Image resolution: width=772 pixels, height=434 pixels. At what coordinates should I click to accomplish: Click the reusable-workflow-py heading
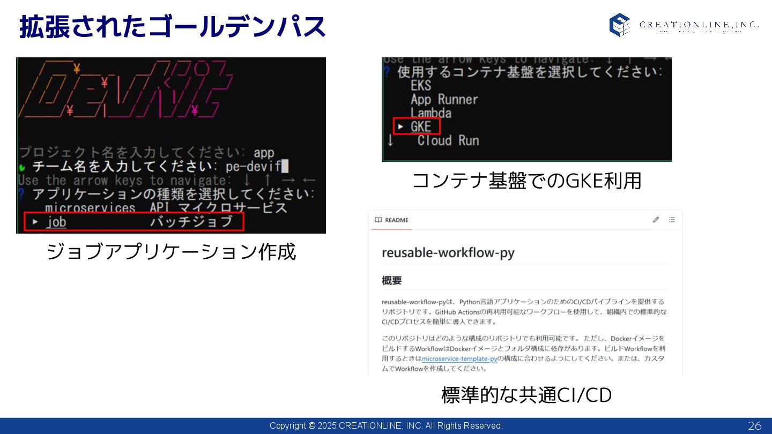448,252
